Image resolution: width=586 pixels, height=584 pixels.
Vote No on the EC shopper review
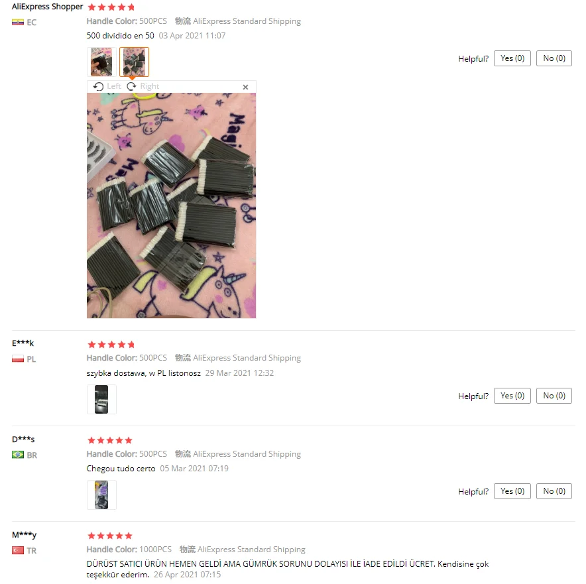(x=554, y=58)
